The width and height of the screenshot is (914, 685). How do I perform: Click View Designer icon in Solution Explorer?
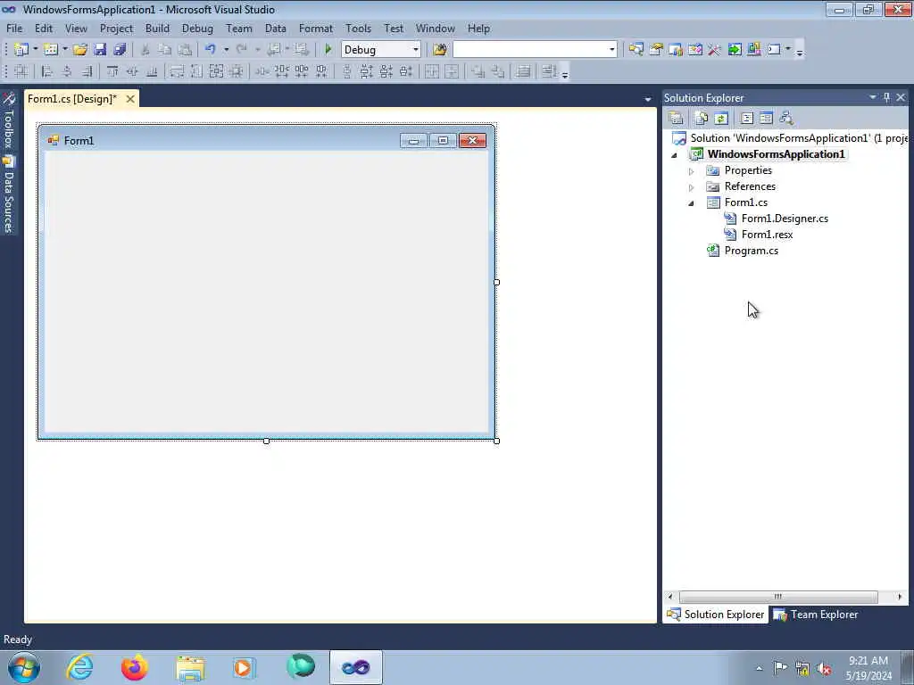tap(767, 119)
